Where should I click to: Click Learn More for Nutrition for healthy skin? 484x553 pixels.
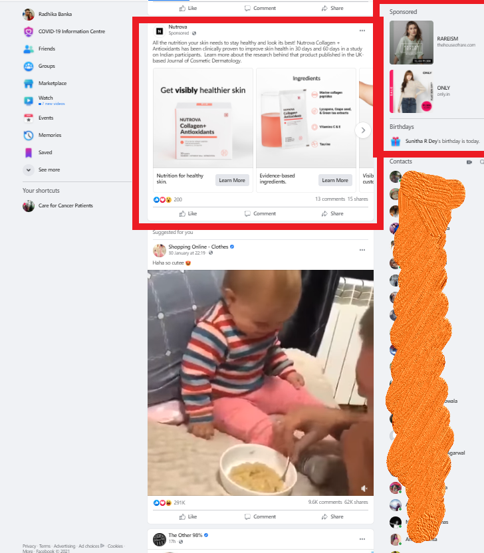[232, 180]
